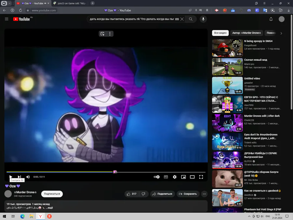Image resolution: width=293 pixels, height=220 pixels.
Task: Pop out the video via overlay window icon
Action: coord(103,34)
